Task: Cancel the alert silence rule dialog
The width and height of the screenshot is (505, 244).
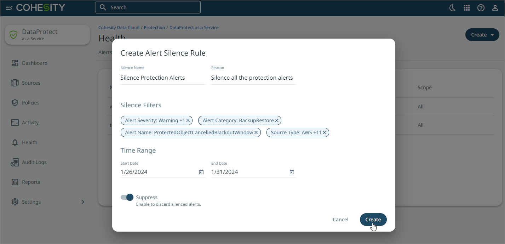Action: point(340,220)
